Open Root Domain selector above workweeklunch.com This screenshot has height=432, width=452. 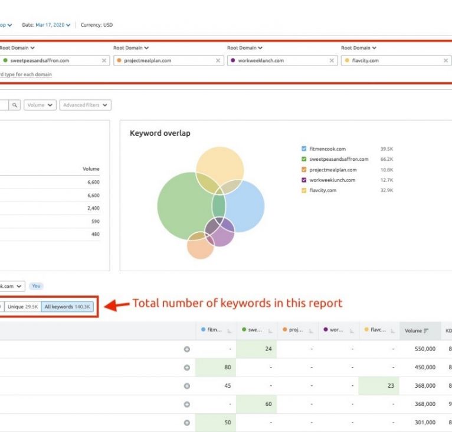[x=244, y=48]
